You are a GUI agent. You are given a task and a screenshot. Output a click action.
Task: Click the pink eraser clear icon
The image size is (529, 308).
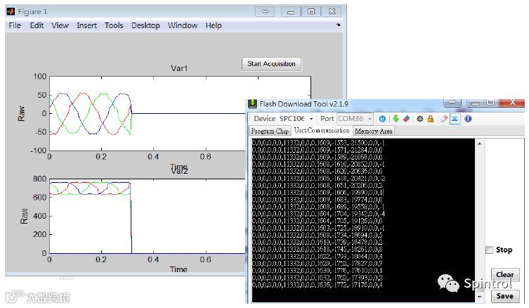coord(444,119)
